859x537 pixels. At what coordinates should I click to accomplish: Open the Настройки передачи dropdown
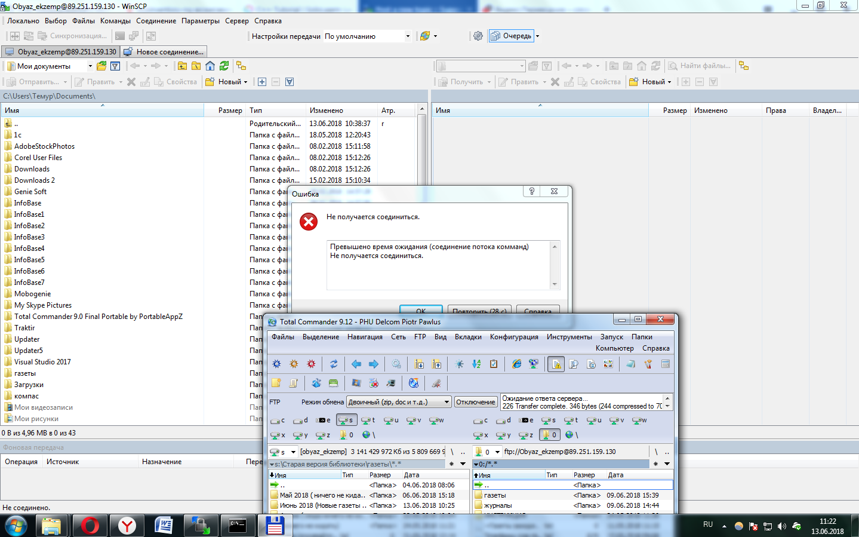tap(408, 36)
